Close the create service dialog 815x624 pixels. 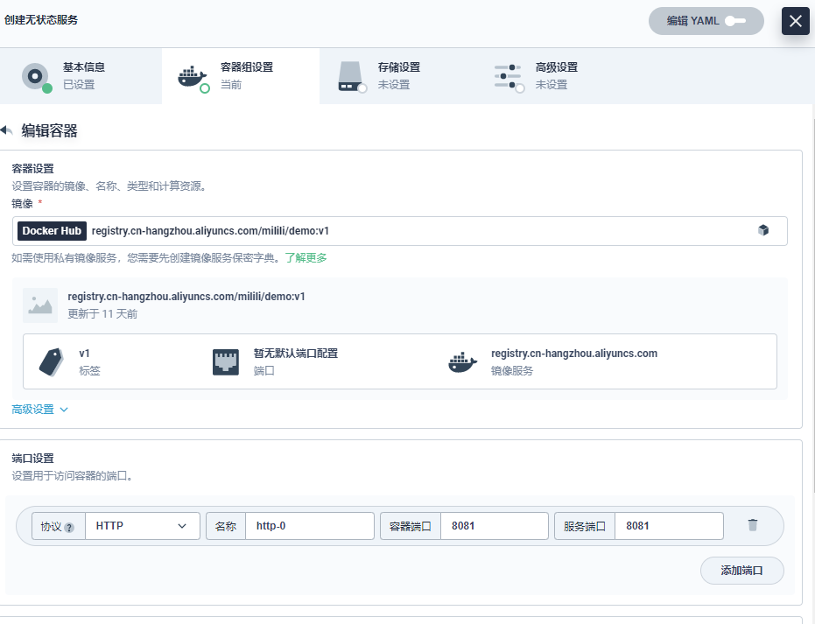tap(795, 21)
